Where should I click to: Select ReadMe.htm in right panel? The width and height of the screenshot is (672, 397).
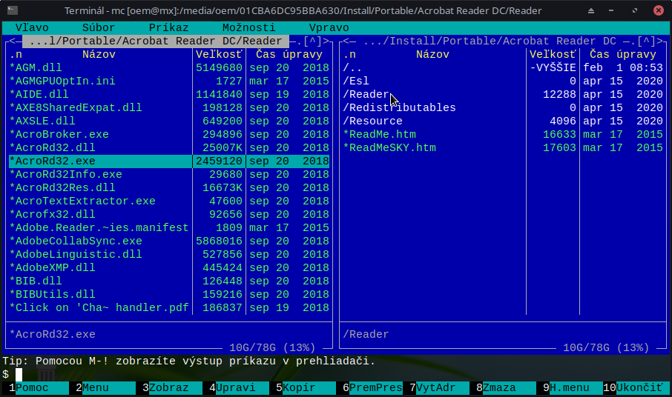coord(503,134)
